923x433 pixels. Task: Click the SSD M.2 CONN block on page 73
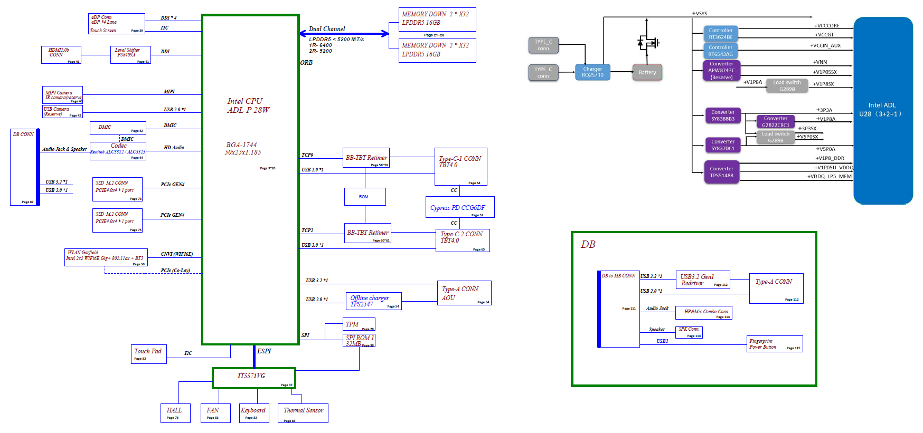point(117,190)
